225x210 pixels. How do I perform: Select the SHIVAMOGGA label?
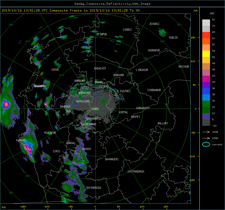pyautogui.click(x=93, y=188)
